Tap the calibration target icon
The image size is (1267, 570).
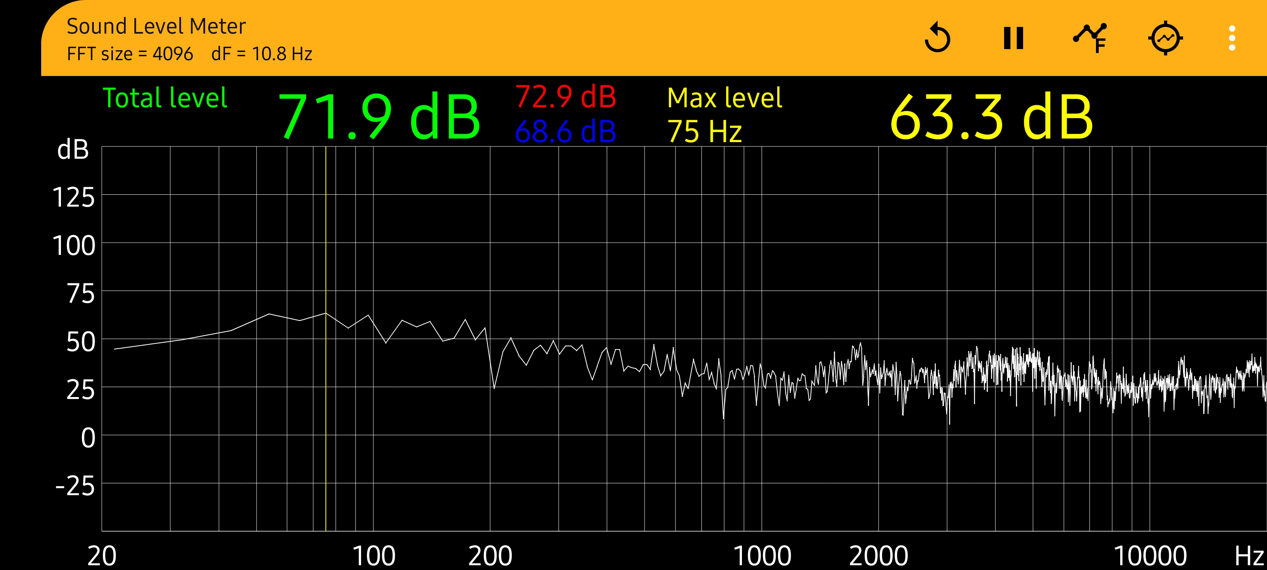pyautogui.click(x=1165, y=38)
